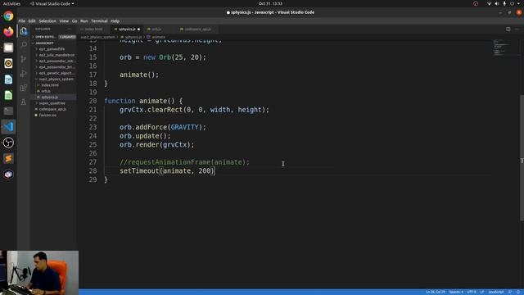Click the microphone tray icon
Image resolution: width=524 pixels, height=295 pixels.
(x=504, y=3)
